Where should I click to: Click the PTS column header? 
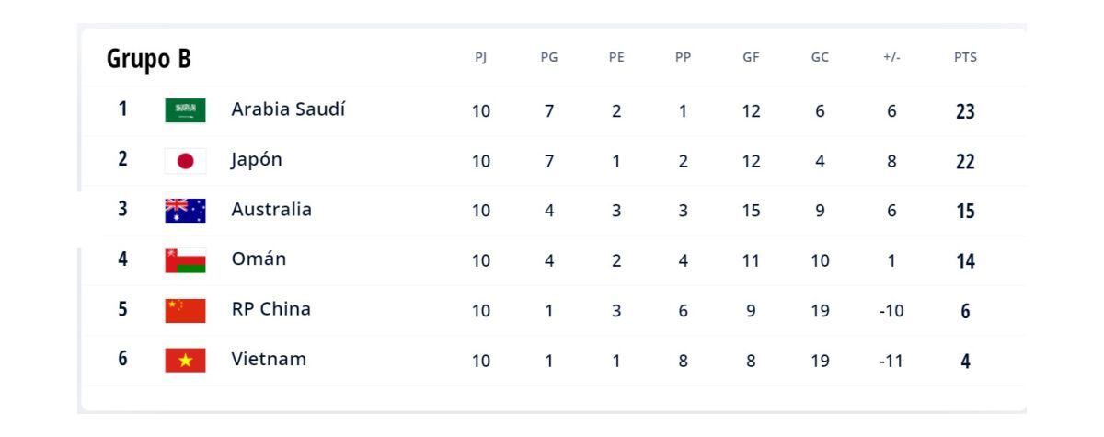(x=965, y=58)
